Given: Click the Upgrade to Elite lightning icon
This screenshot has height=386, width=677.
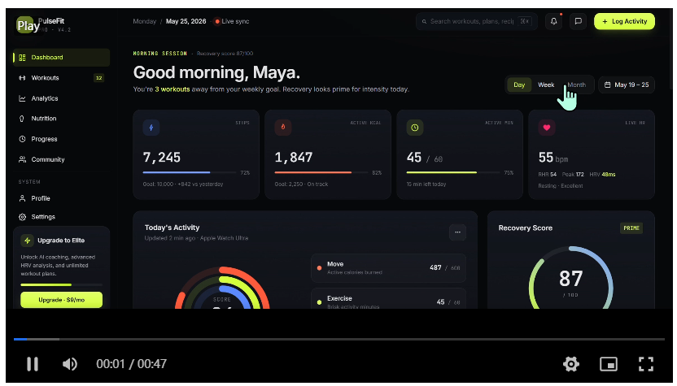Looking at the screenshot, I should [27, 241].
